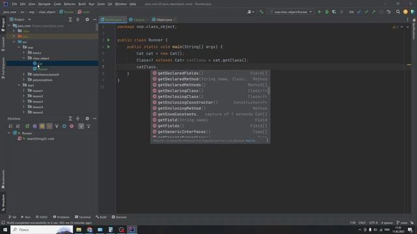Click the run gutter arrow beside main method
Image resolution: width=417 pixels, height=234 pixels.
(x=109, y=47)
